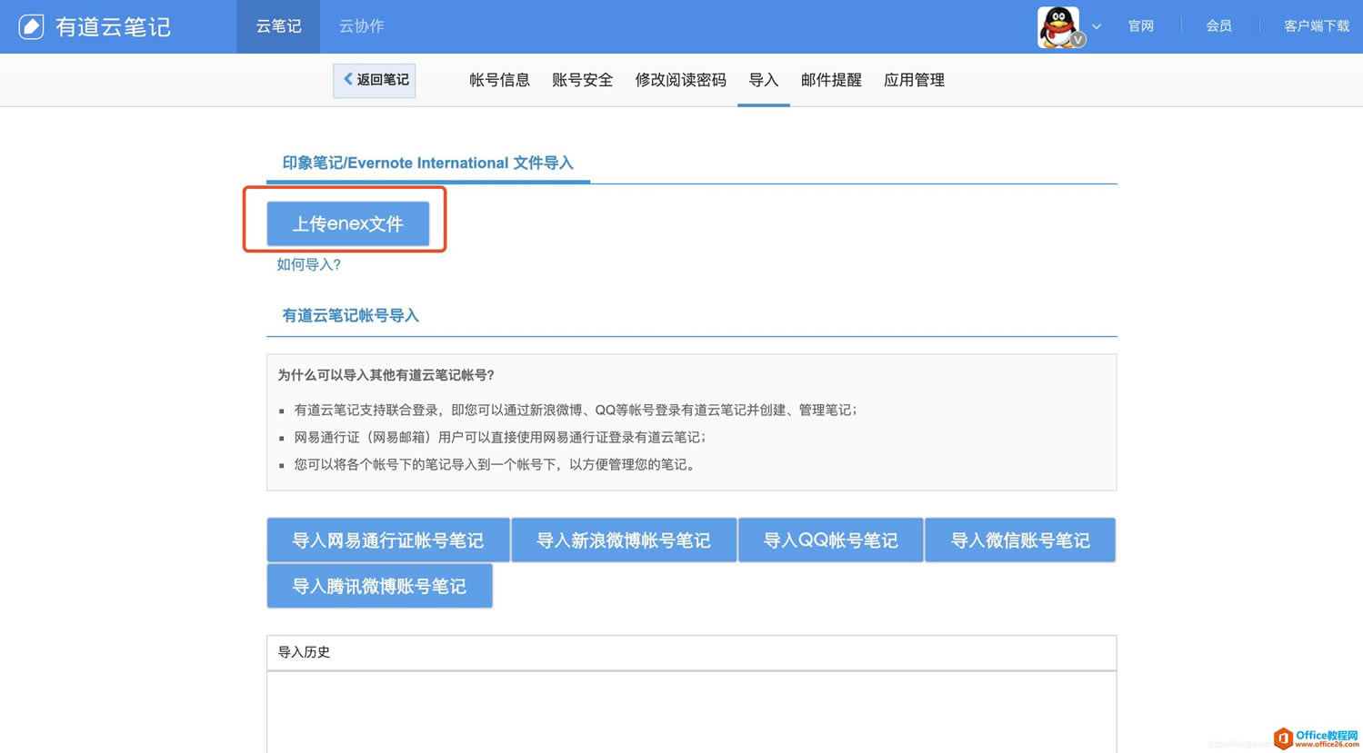Click 导入微信账号笔记 button
The height and width of the screenshot is (753, 1363).
tap(1020, 540)
